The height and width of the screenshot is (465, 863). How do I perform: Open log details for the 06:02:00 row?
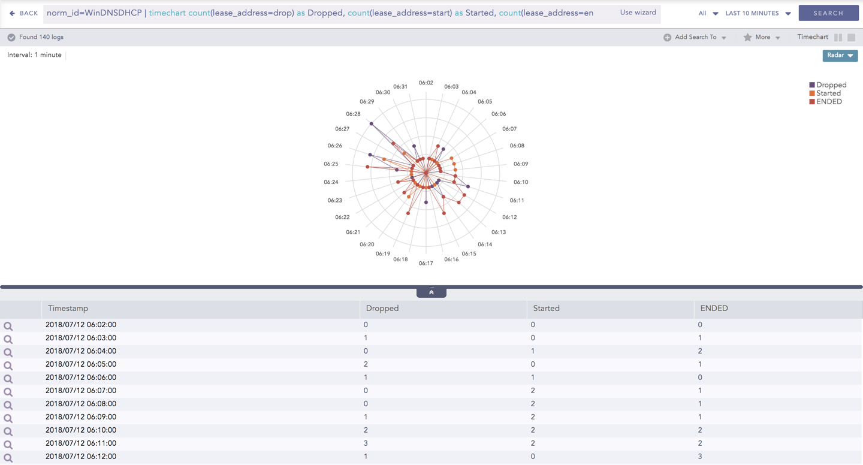click(x=8, y=326)
